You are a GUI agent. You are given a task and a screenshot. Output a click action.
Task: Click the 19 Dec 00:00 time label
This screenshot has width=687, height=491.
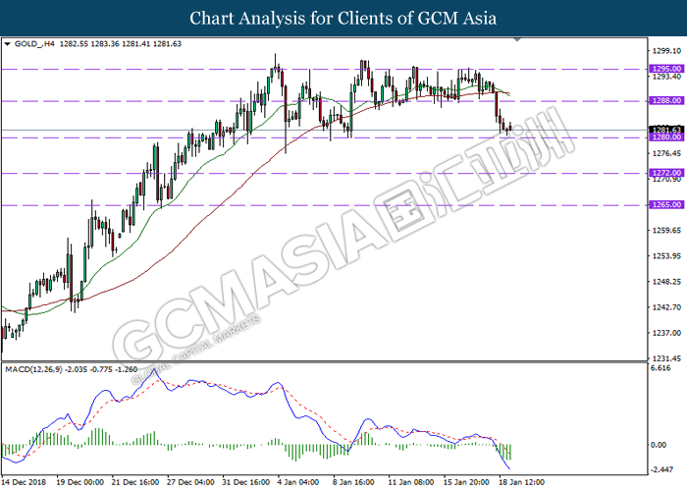click(x=80, y=482)
